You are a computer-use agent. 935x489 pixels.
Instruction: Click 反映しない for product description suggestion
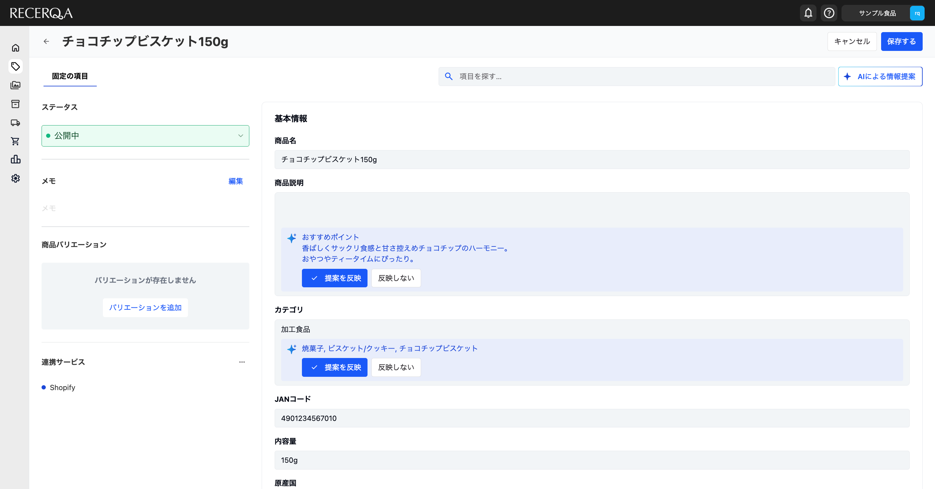coord(396,278)
